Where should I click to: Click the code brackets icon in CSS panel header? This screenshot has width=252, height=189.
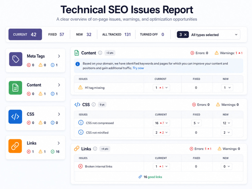pos(77,105)
